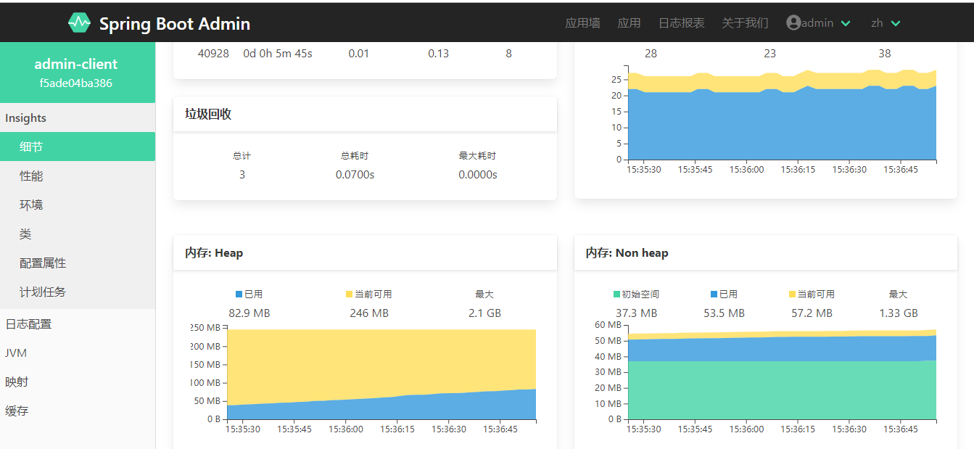This screenshot has width=974, height=449.
Task: Click the green 初始空间 swatch in Non heap legend
Action: [x=616, y=294]
